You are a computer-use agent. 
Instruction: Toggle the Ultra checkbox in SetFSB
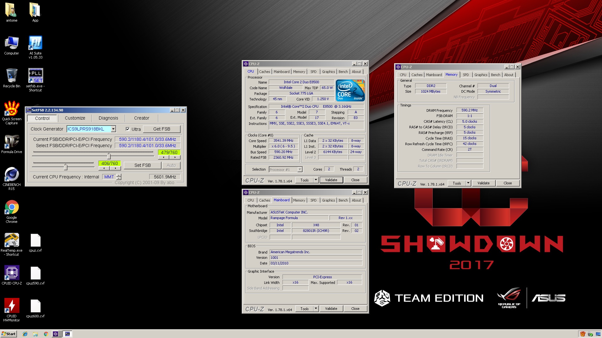128,129
